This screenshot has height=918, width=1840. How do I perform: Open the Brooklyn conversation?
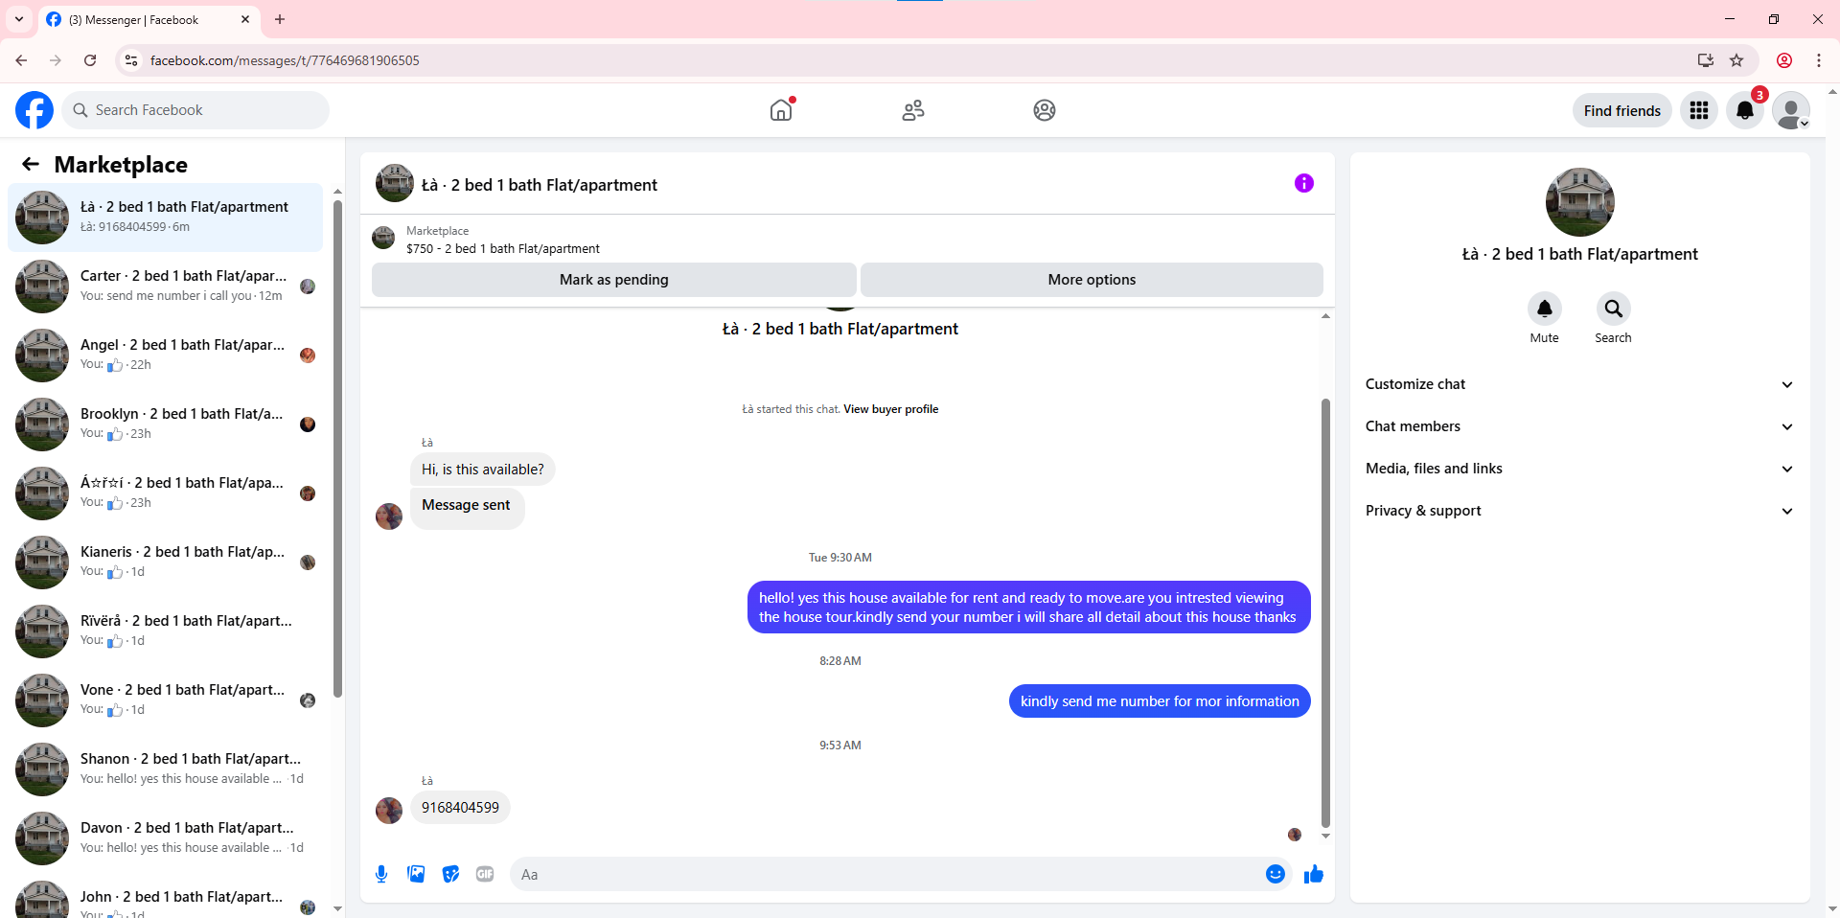tap(166, 425)
